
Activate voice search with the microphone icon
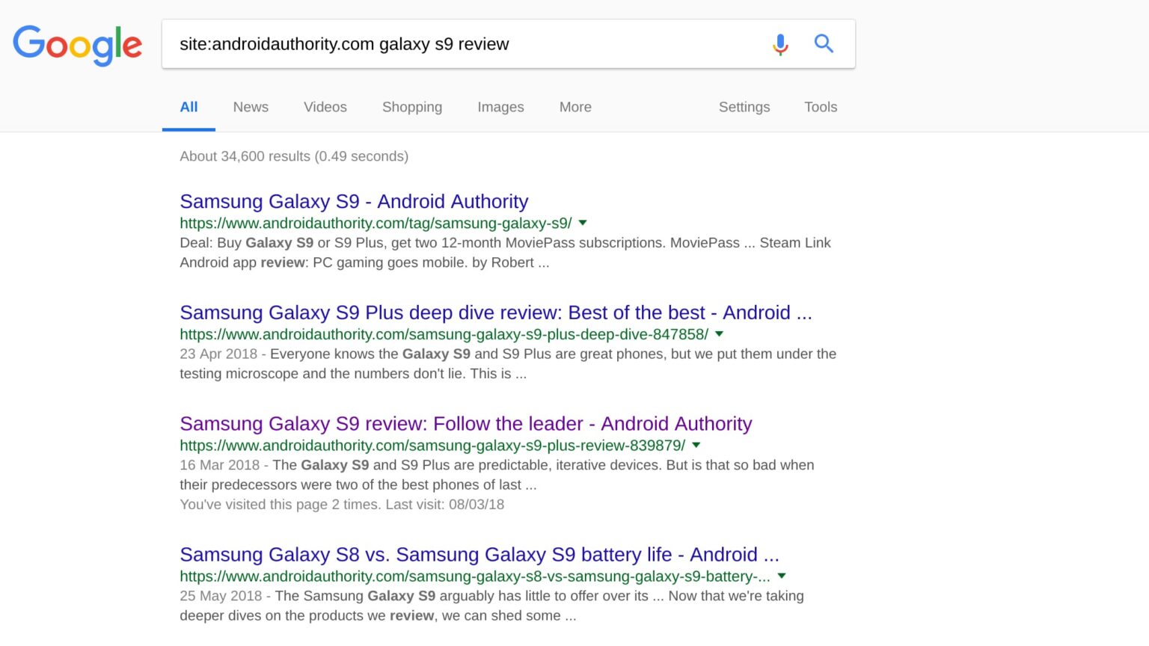click(x=780, y=44)
